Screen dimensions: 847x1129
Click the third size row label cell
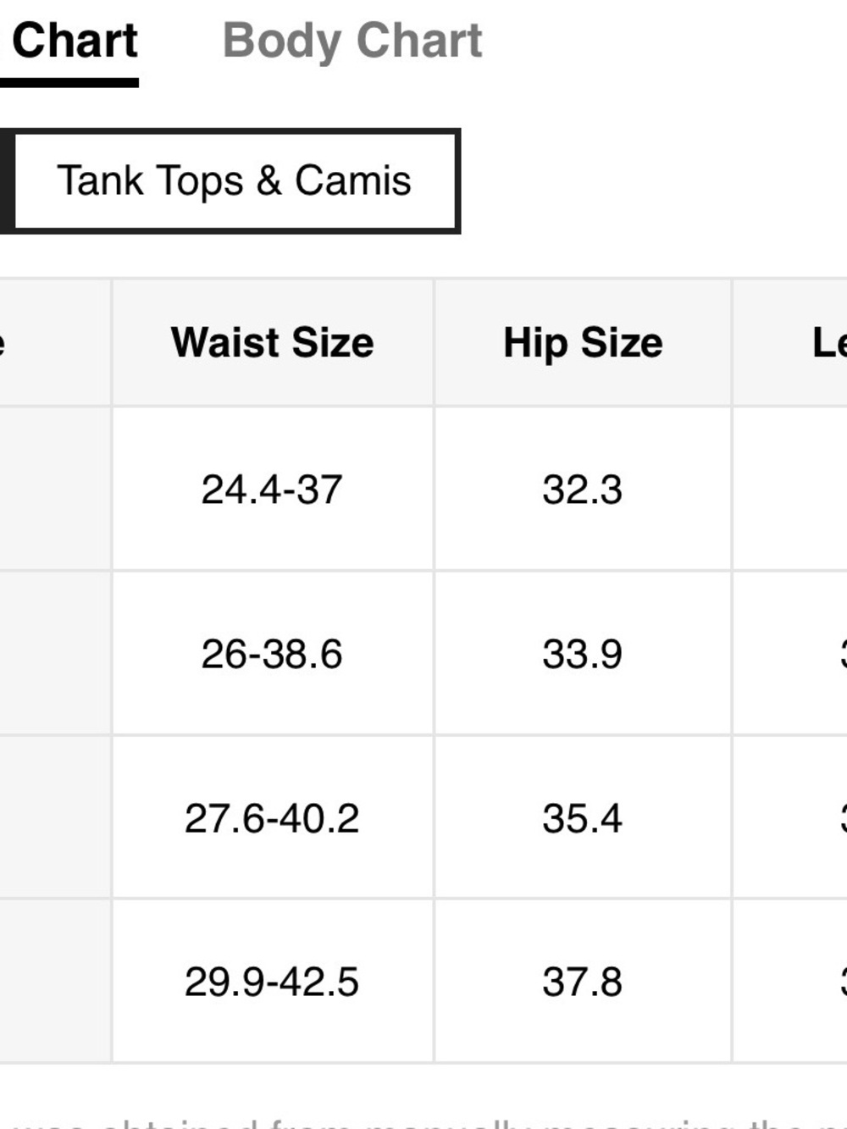pyautogui.click(x=55, y=817)
